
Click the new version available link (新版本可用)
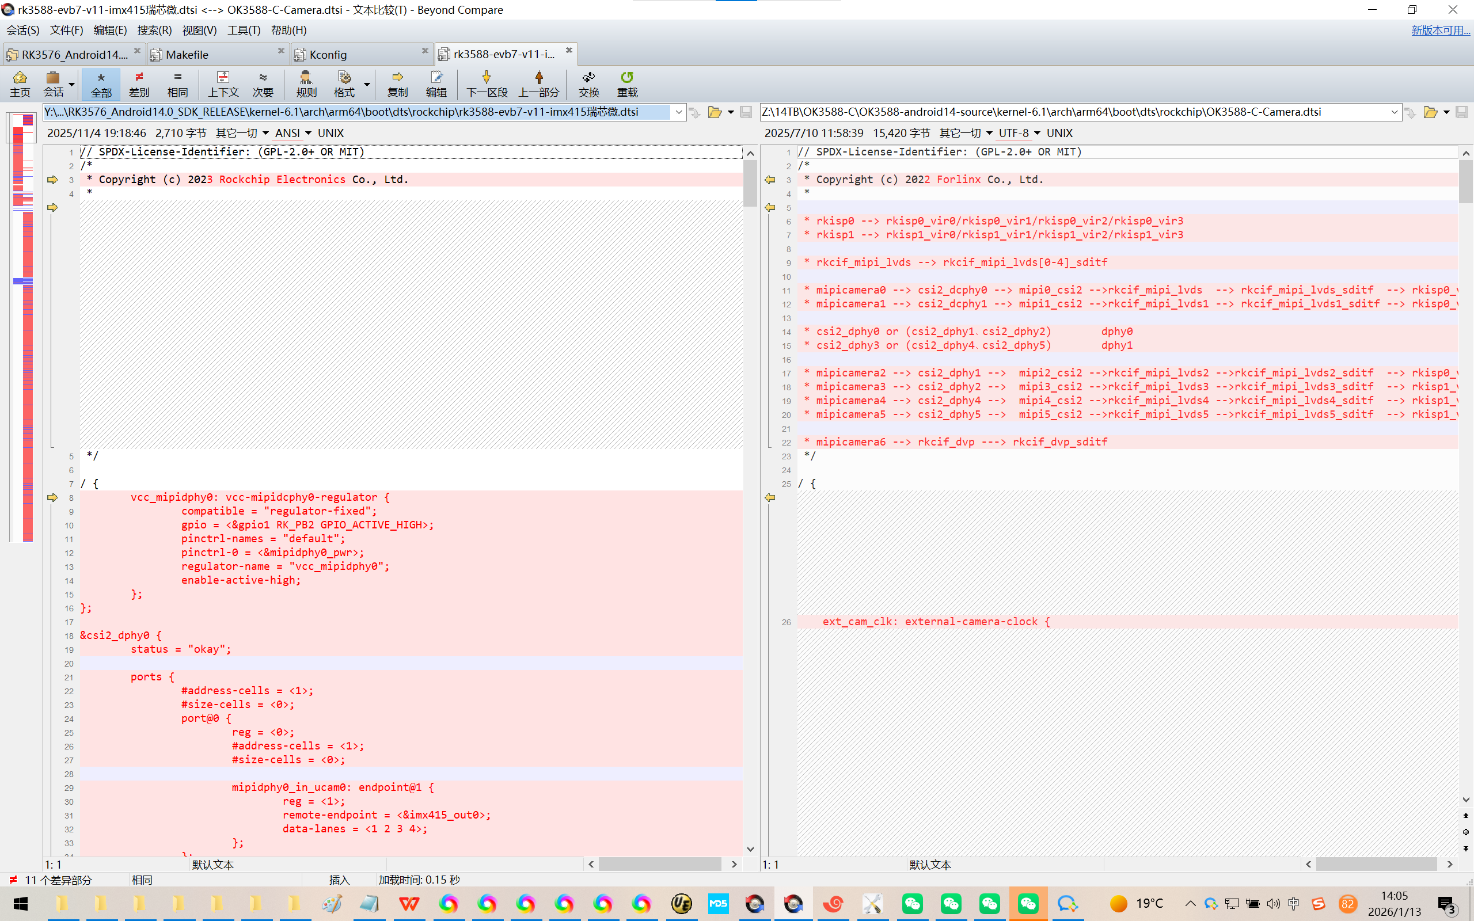[x=1440, y=30]
